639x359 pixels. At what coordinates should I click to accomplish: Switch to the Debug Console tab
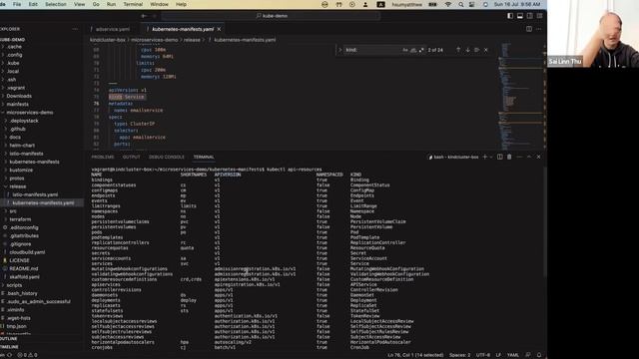[167, 157]
